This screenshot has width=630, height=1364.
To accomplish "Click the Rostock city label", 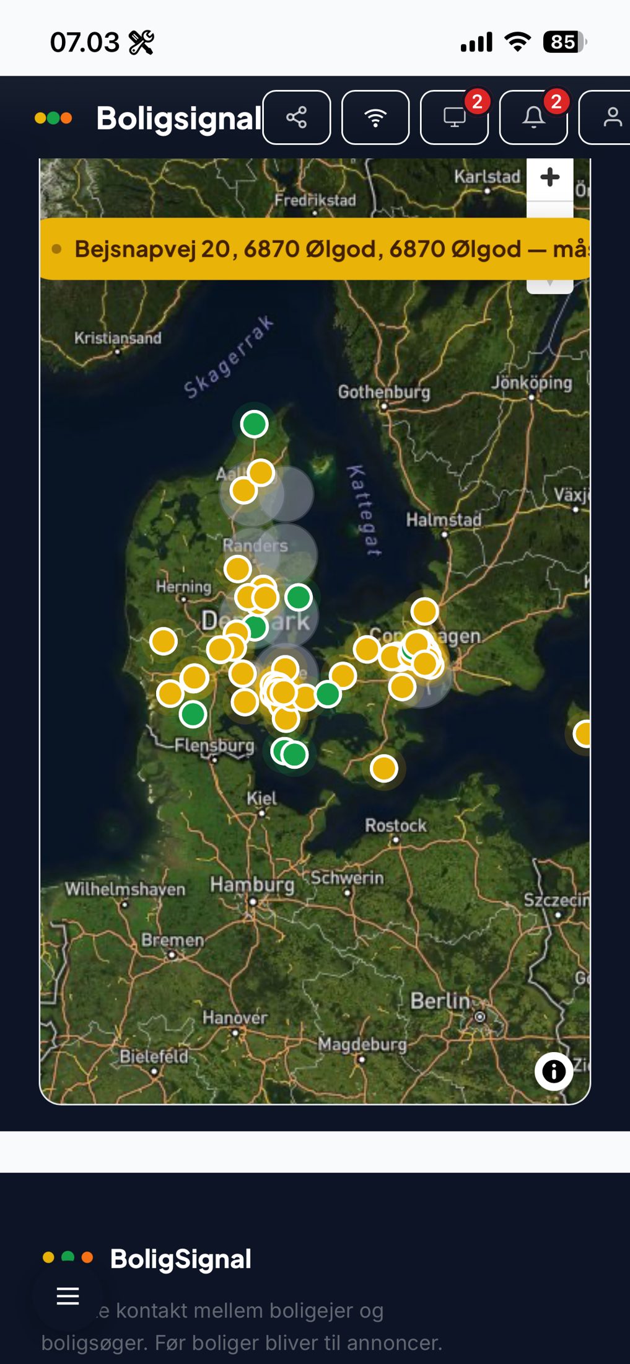I will [x=396, y=825].
